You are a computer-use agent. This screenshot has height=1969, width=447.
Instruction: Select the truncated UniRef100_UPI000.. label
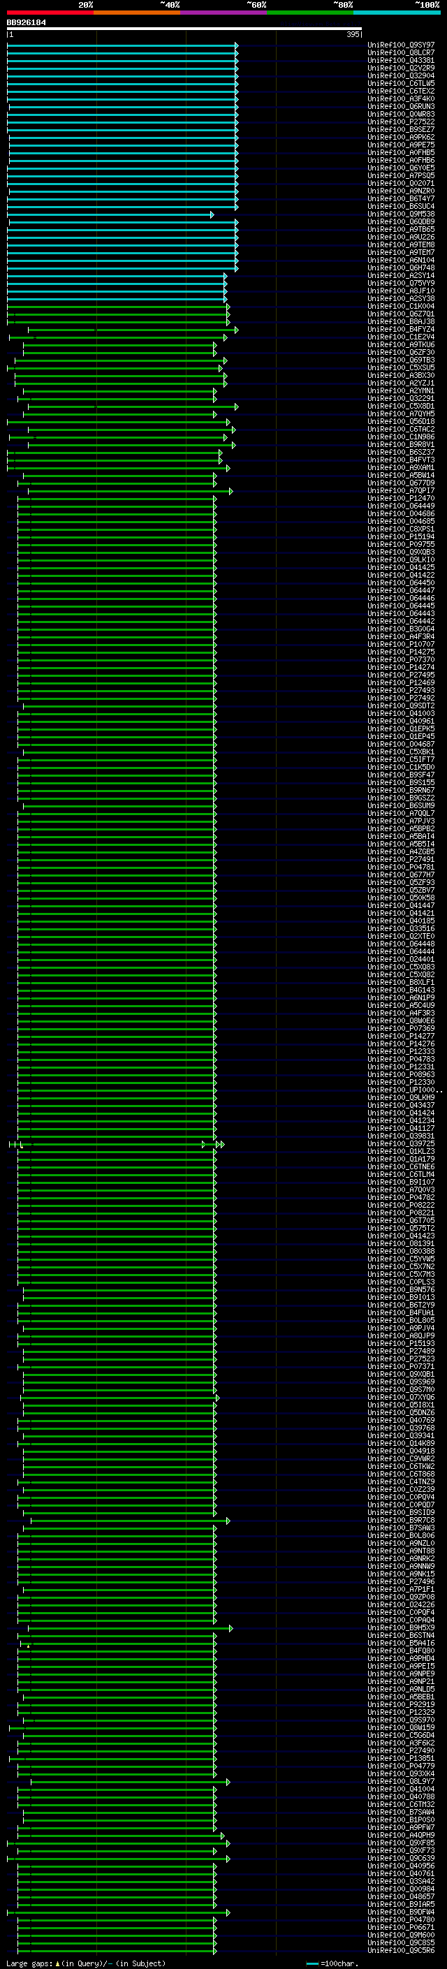point(405,1090)
